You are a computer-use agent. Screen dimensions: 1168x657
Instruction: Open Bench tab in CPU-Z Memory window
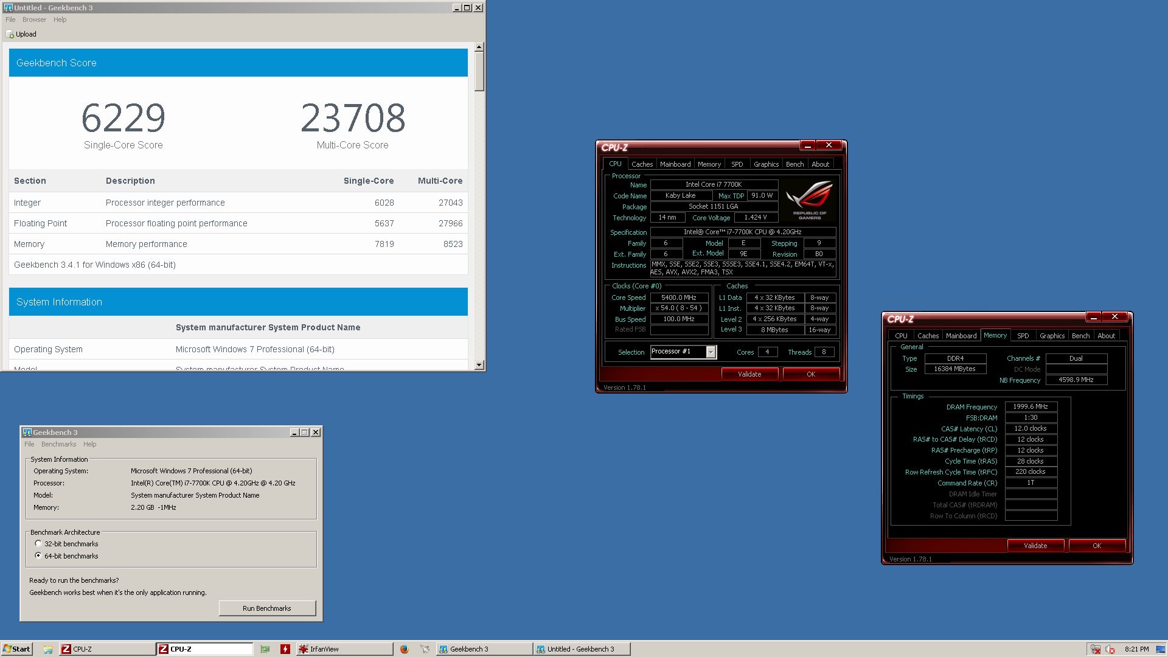[x=1080, y=336]
